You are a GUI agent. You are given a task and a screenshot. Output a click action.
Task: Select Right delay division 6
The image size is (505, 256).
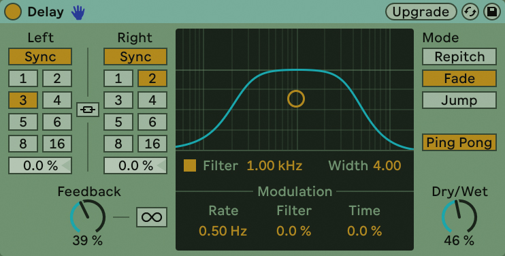[152, 122]
